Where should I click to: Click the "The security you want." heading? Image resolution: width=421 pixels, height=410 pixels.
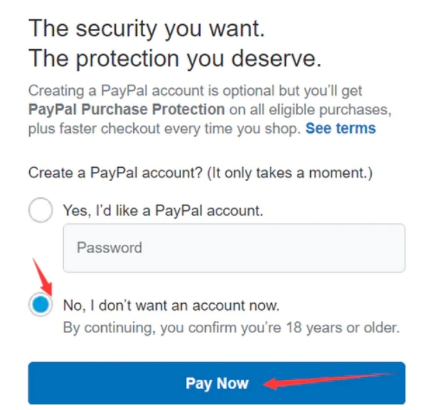147,28
